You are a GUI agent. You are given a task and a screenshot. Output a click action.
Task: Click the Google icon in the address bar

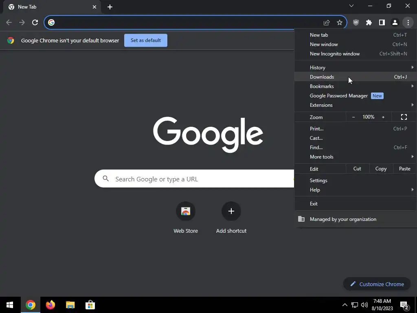(51, 22)
